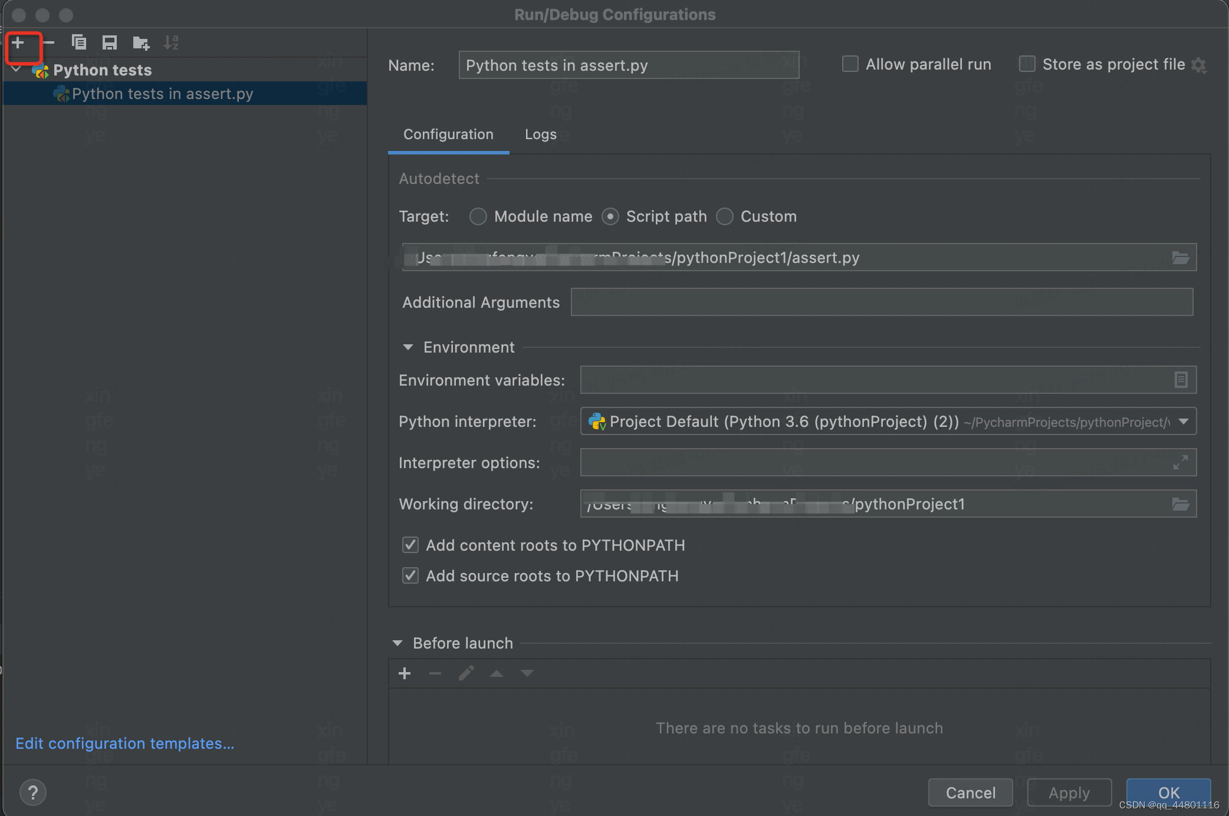Screen dimensions: 1229x816
Task: Open the Python interpreter dropdown
Action: point(1183,422)
